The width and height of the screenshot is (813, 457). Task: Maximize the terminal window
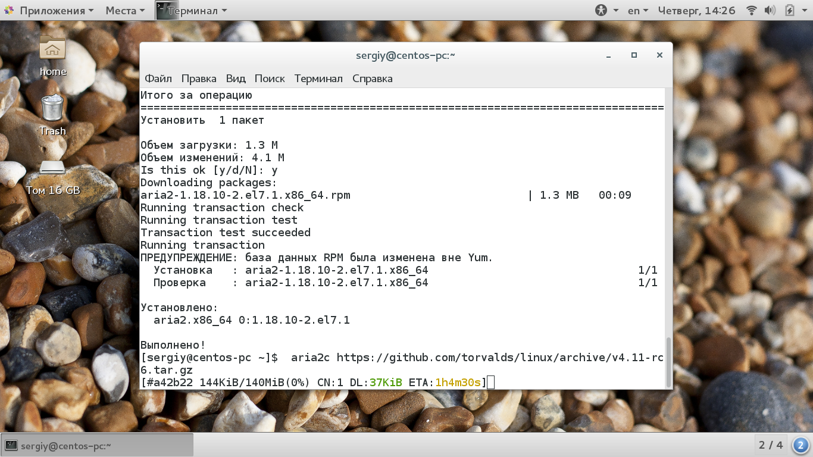point(634,55)
